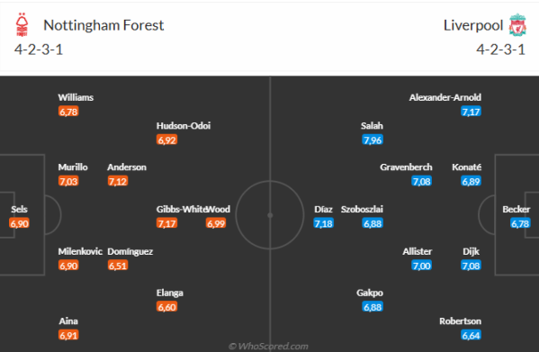Select Wood's 6,99 rating badge
This screenshot has width=539, height=352.
coord(216,223)
